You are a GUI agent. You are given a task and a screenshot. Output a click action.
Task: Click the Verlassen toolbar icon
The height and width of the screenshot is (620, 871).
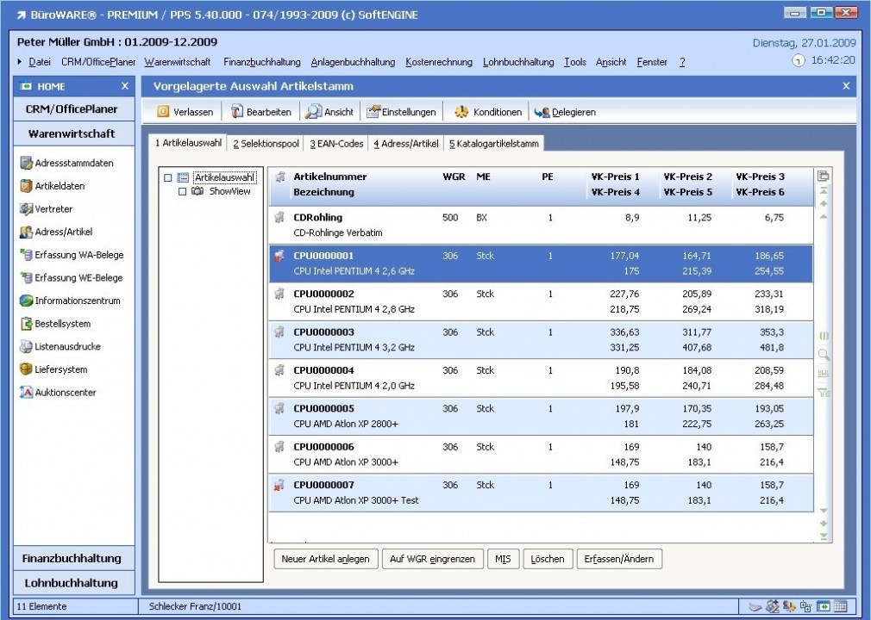tap(163, 112)
